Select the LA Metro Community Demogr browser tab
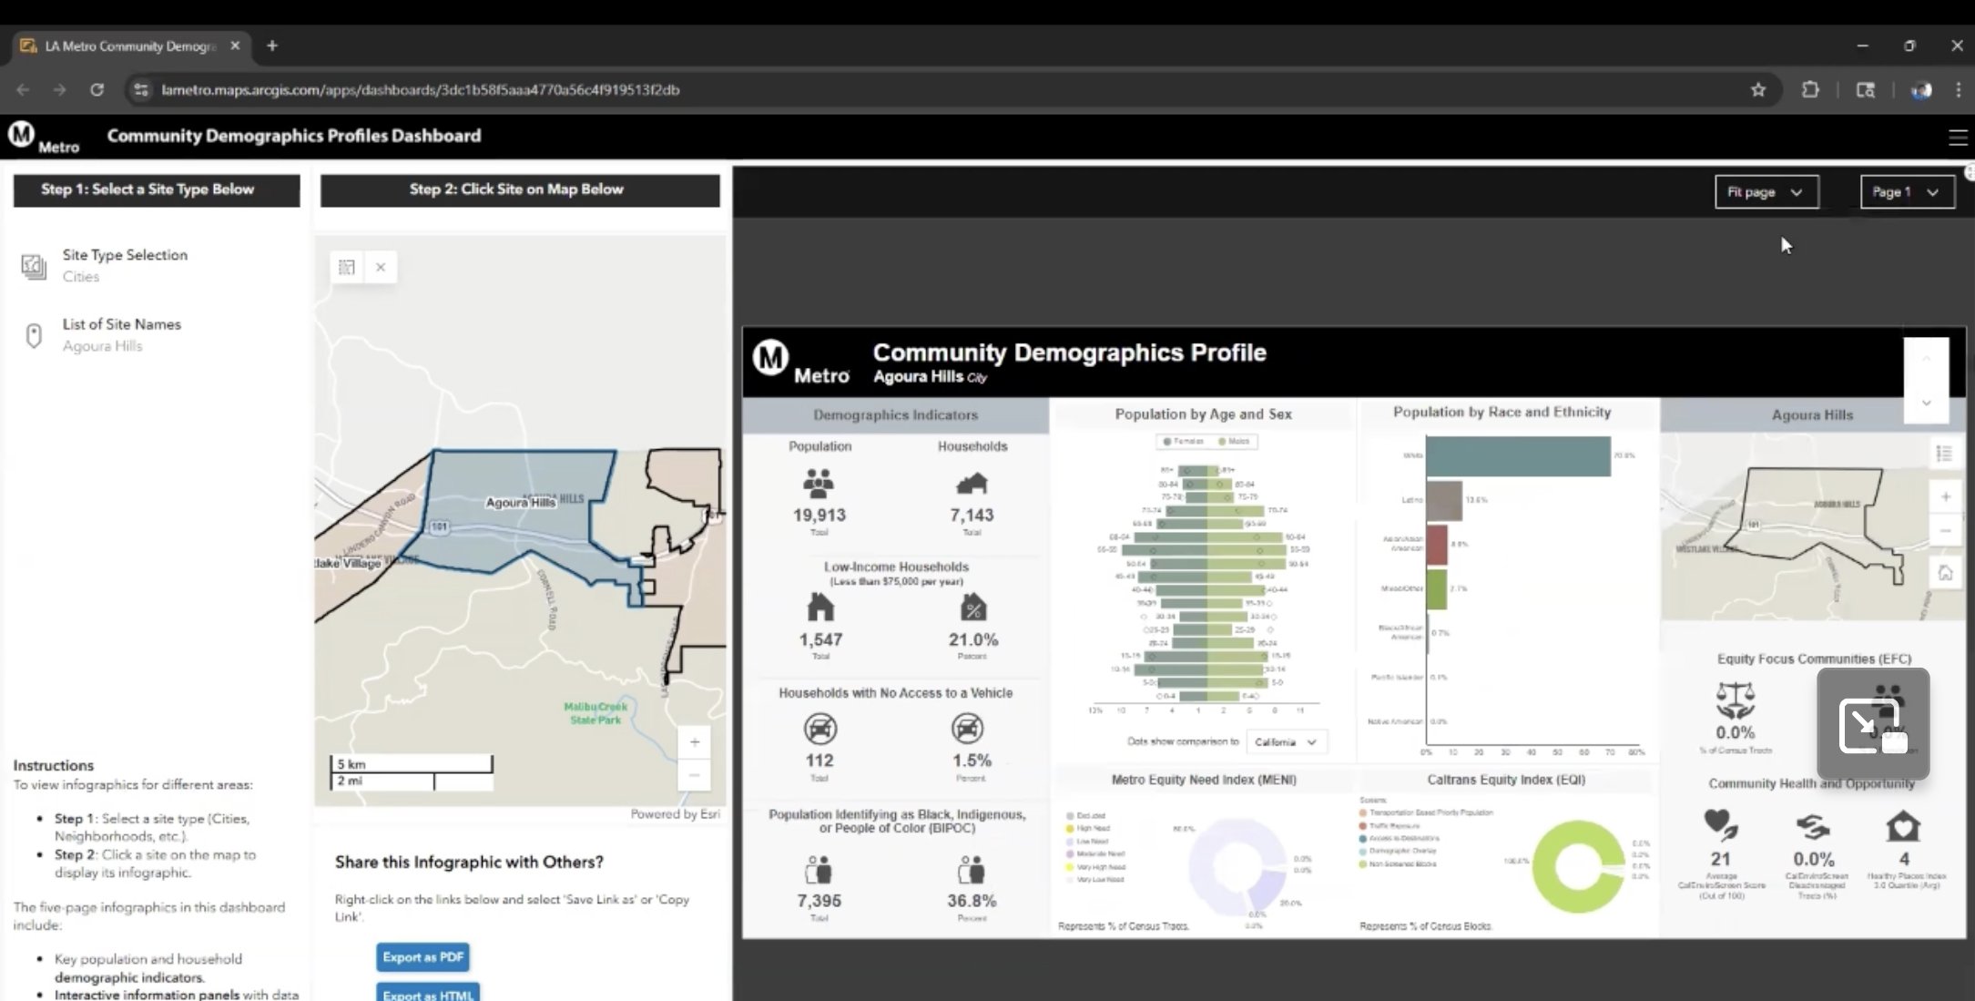Image resolution: width=1975 pixels, height=1001 pixels. coord(129,46)
